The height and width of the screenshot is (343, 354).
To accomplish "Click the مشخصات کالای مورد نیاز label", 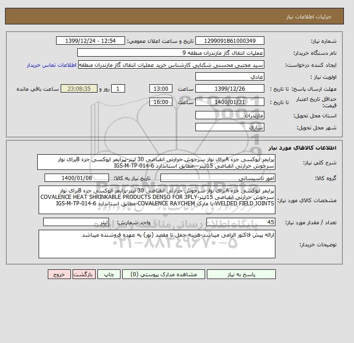I will [x=307, y=200].
